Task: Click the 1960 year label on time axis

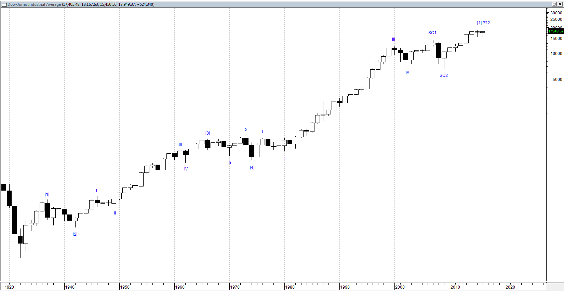Action: click(x=179, y=287)
